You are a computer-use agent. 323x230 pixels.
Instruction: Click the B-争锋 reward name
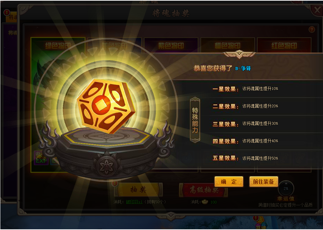pyautogui.click(x=243, y=68)
